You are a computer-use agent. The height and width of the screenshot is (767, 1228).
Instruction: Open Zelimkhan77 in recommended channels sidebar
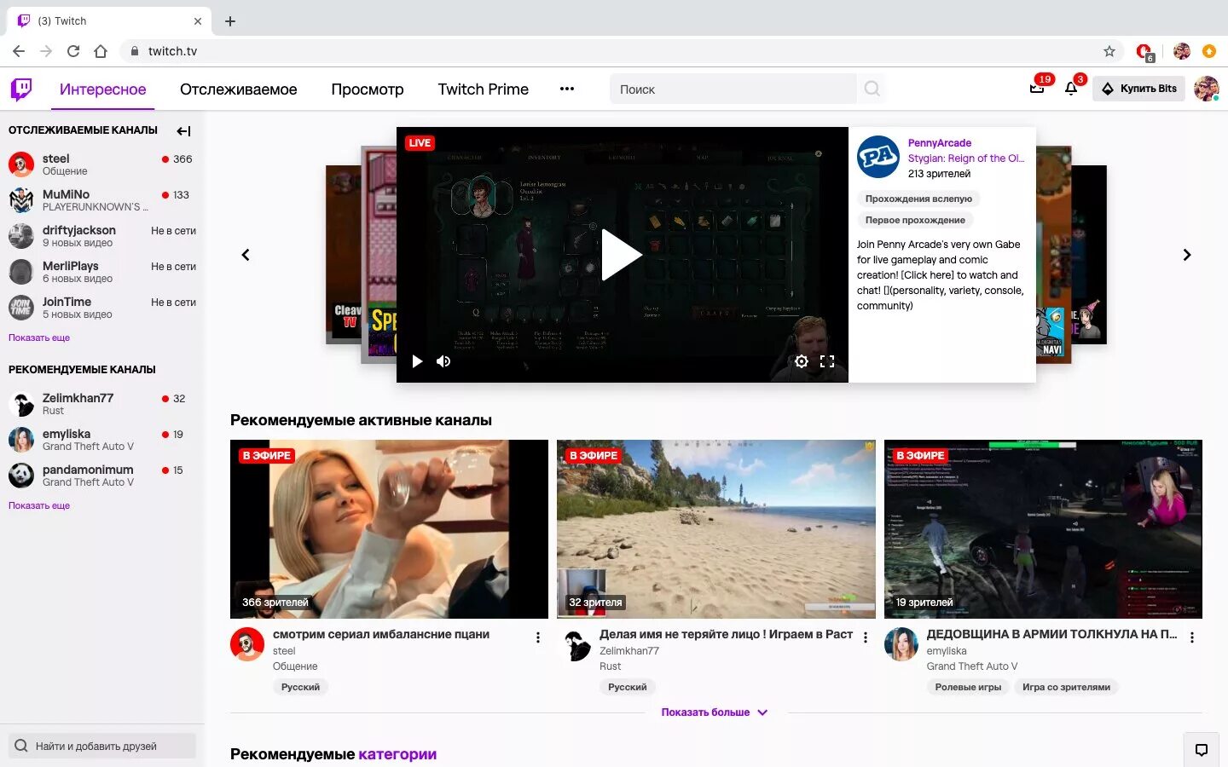102,404
